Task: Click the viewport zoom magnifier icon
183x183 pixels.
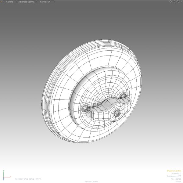Action: [x=178, y=2]
